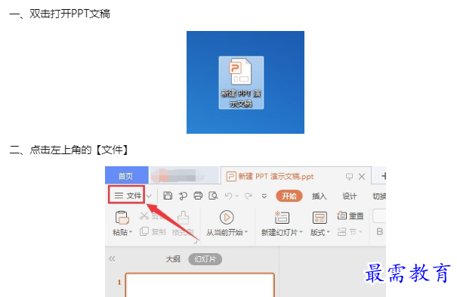Expand the Undo history dropdown arrow

[x=236, y=196]
